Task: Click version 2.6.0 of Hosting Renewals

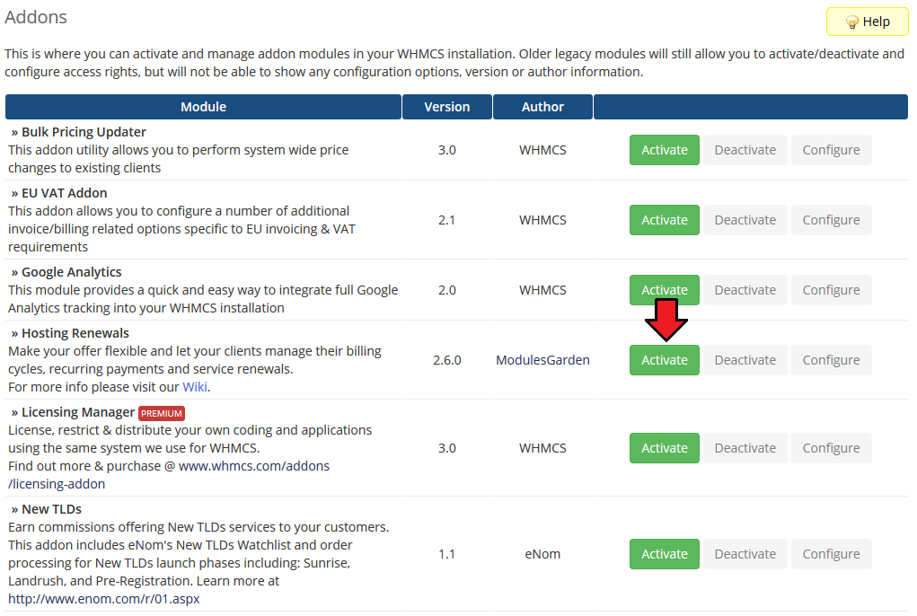Action: [446, 361]
